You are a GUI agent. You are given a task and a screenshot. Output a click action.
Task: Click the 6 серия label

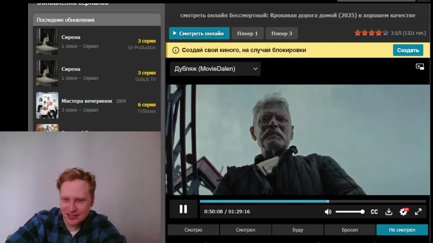[146, 105]
